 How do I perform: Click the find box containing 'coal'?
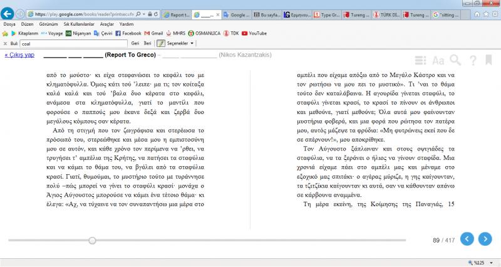pyautogui.click(x=73, y=43)
